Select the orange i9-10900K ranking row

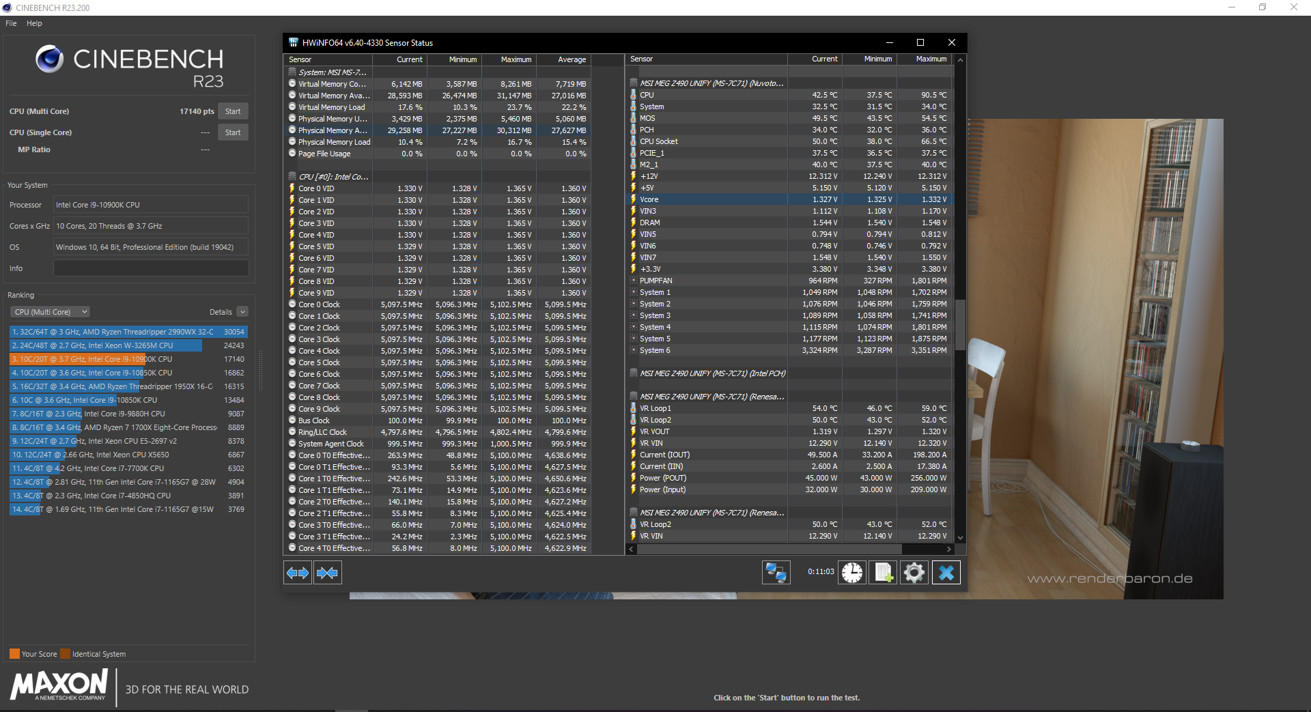pyautogui.click(x=128, y=359)
